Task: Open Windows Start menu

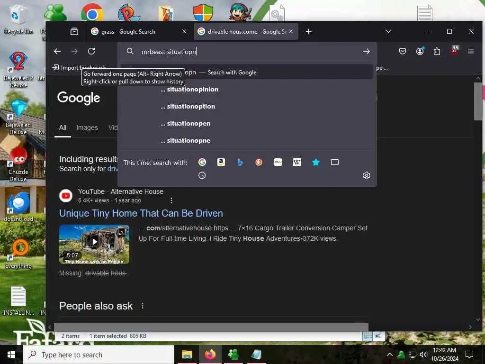Action: [x=11, y=355]
